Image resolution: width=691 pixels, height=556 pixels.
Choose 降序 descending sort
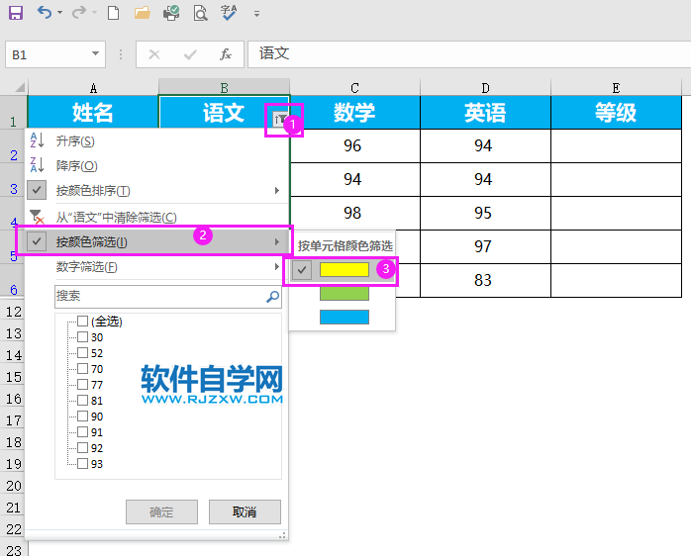[156, 165]
